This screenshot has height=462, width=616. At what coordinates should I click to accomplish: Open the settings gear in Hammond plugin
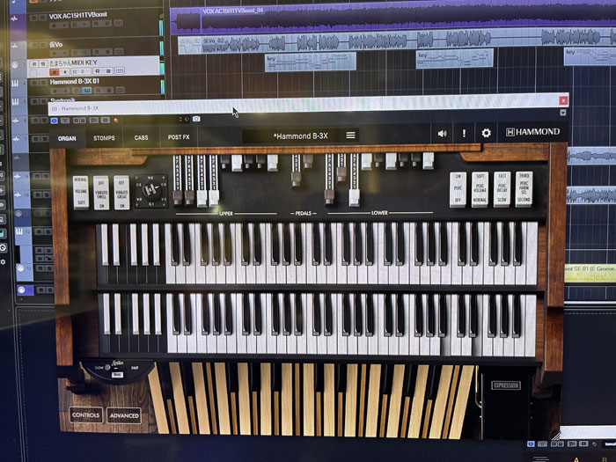tap(486, 133)
